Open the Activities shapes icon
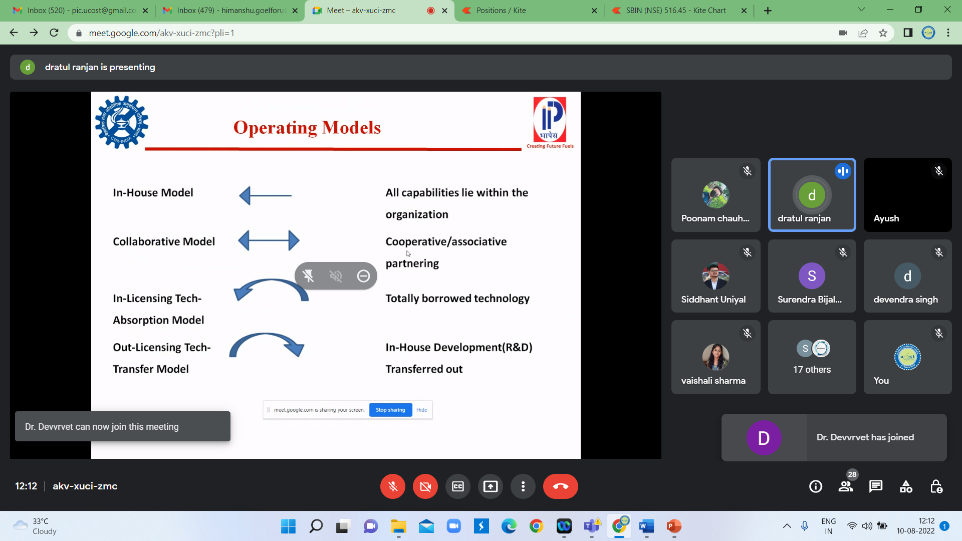This screenshot has width=962, height=541. pos(906,486)
